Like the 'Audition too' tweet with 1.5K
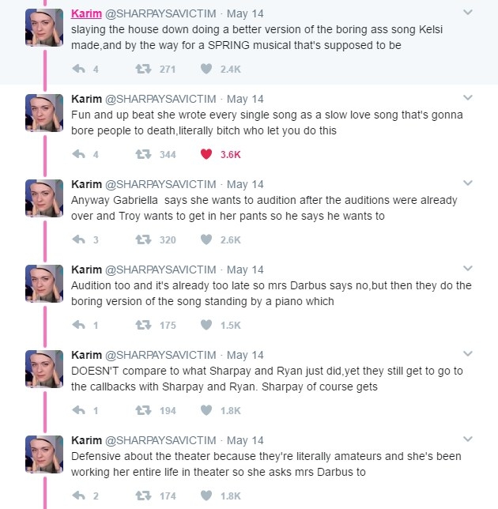This screenshot has width=498, height=509. click(206, 325)
